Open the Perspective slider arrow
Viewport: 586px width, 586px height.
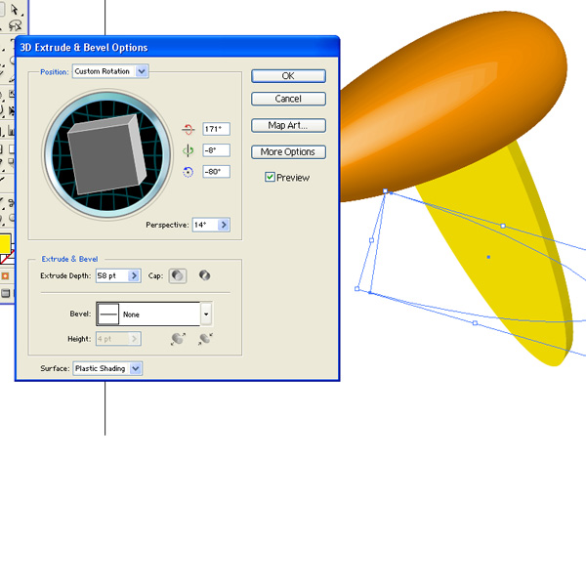click(x=224, y=225)
